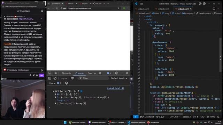Change indentation via Spaces: 2
223x125 pixels.
(187, 117)
